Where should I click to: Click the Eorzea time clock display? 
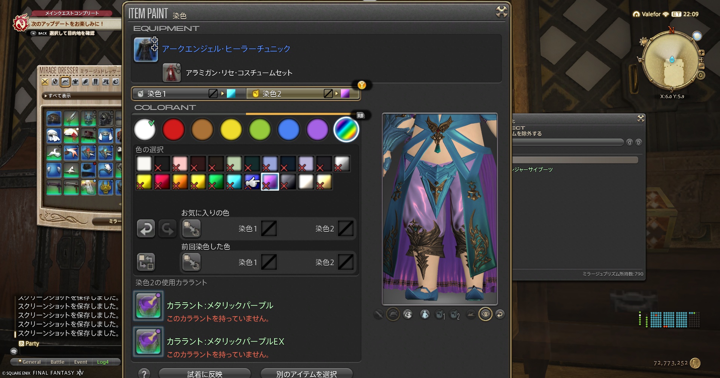pyautogui.click(x=685, y=14)
